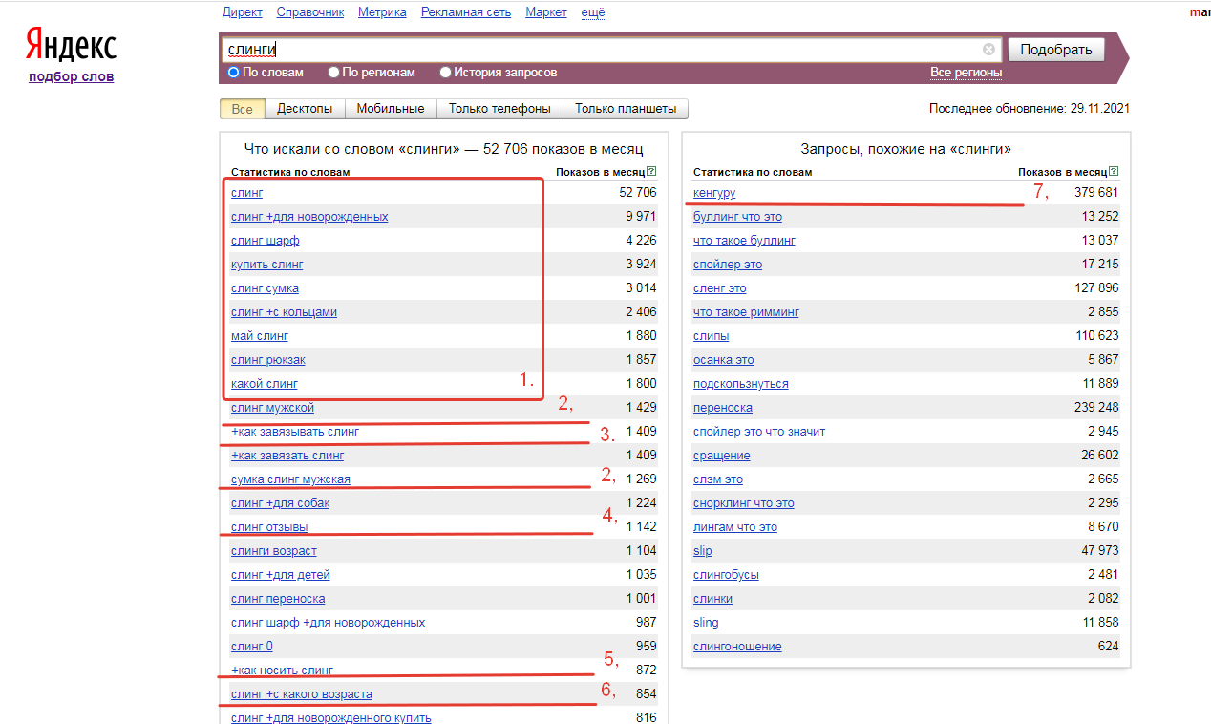This screenshot has width=1211, height=724.
Task: Open 'Все регионы' region selector
Action: click(x=967, y=73)
